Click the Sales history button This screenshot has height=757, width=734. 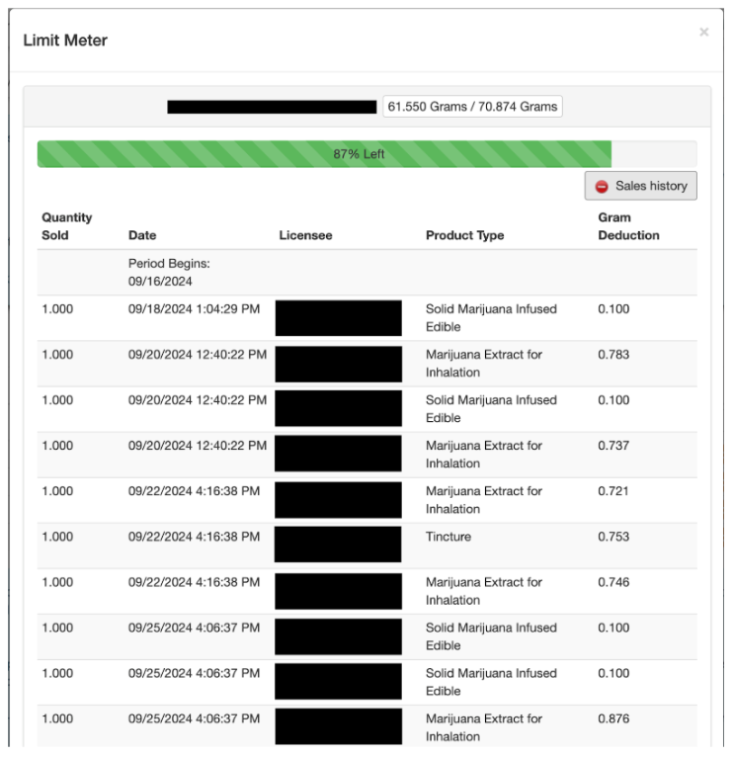pyautogui.click(x=640, y=186)
